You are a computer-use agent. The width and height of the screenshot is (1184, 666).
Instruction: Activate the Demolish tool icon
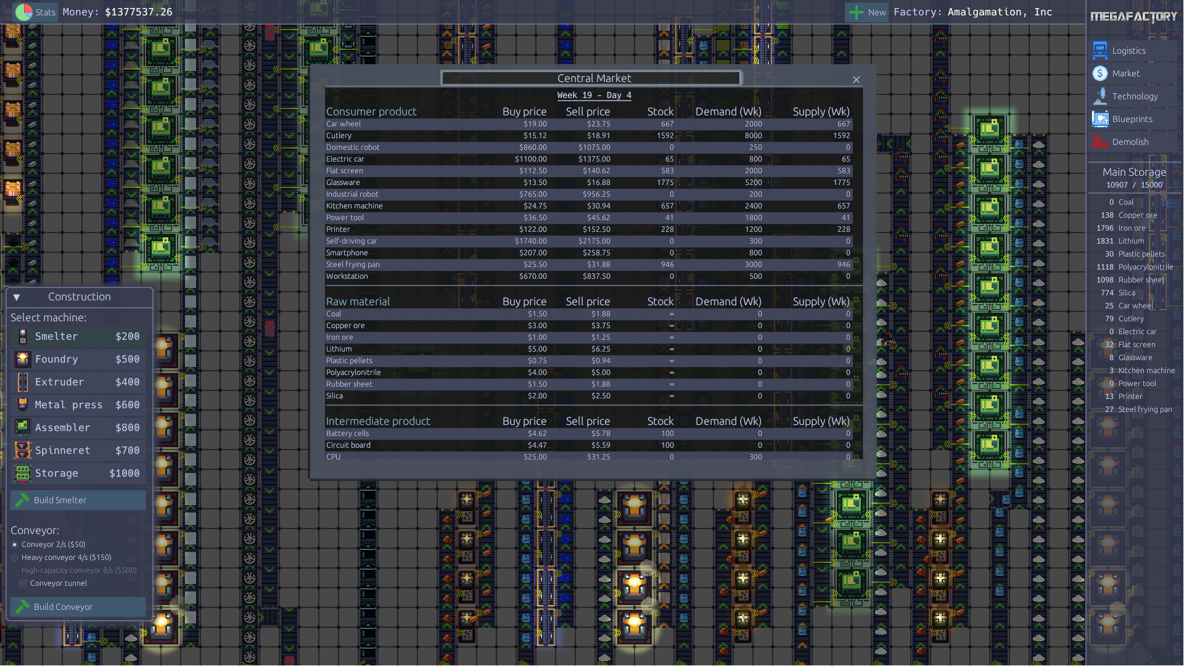[x=1100, y=142]
